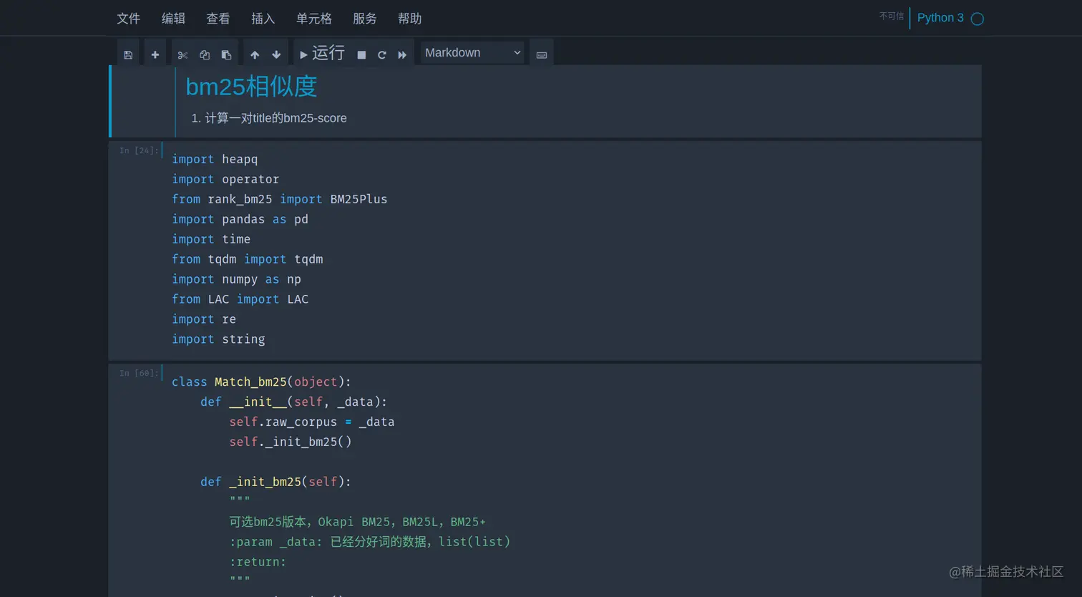Run the cell with 运行 button
Screen dimensions: 1082x597
click(x=322, y=54)
